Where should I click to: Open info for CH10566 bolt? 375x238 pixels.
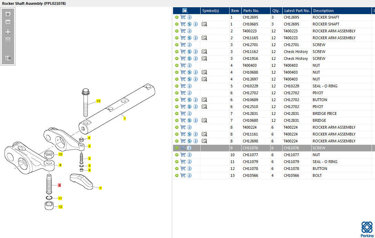189,175
